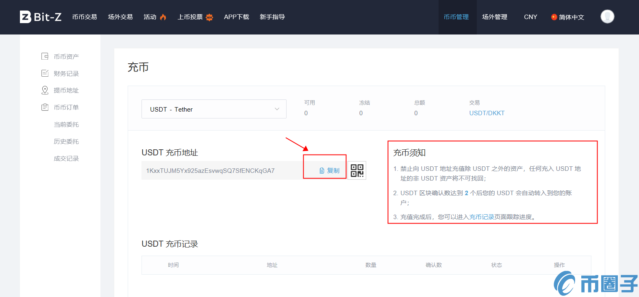
Task: Open 成交记录 in the sidebar
Action: click(x=66, y=158)
